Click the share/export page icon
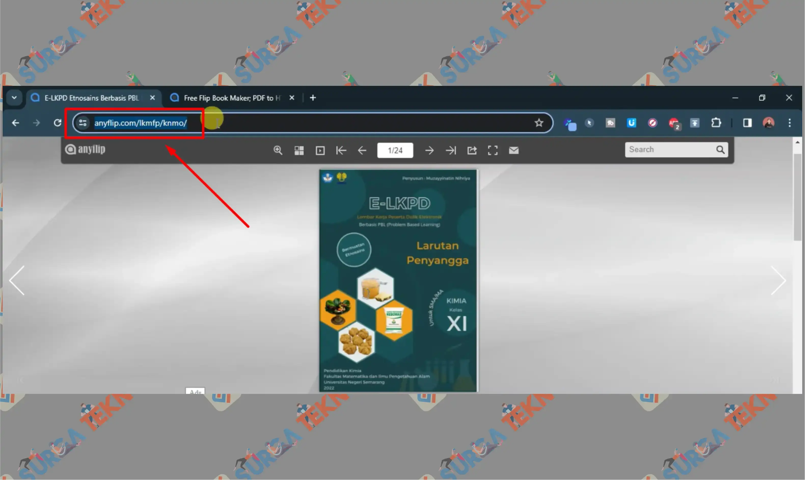 (472, 150)
